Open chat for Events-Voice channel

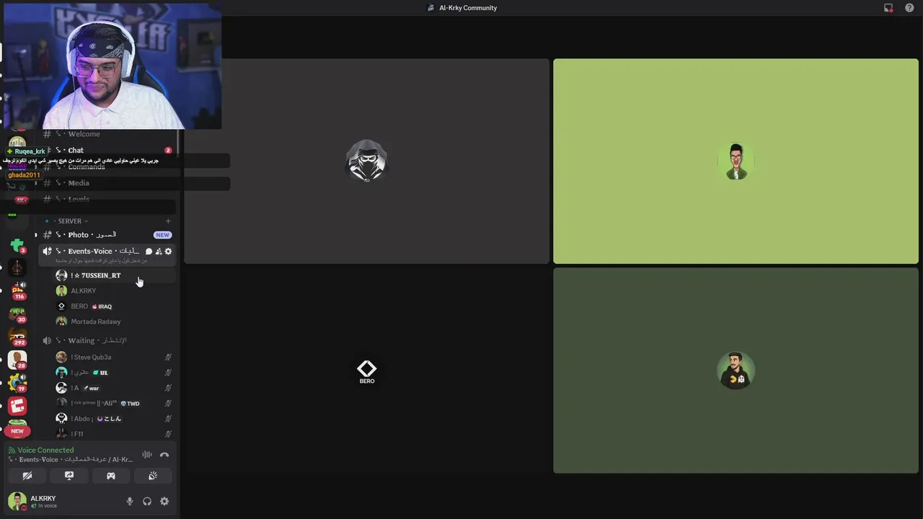(149, 252)
